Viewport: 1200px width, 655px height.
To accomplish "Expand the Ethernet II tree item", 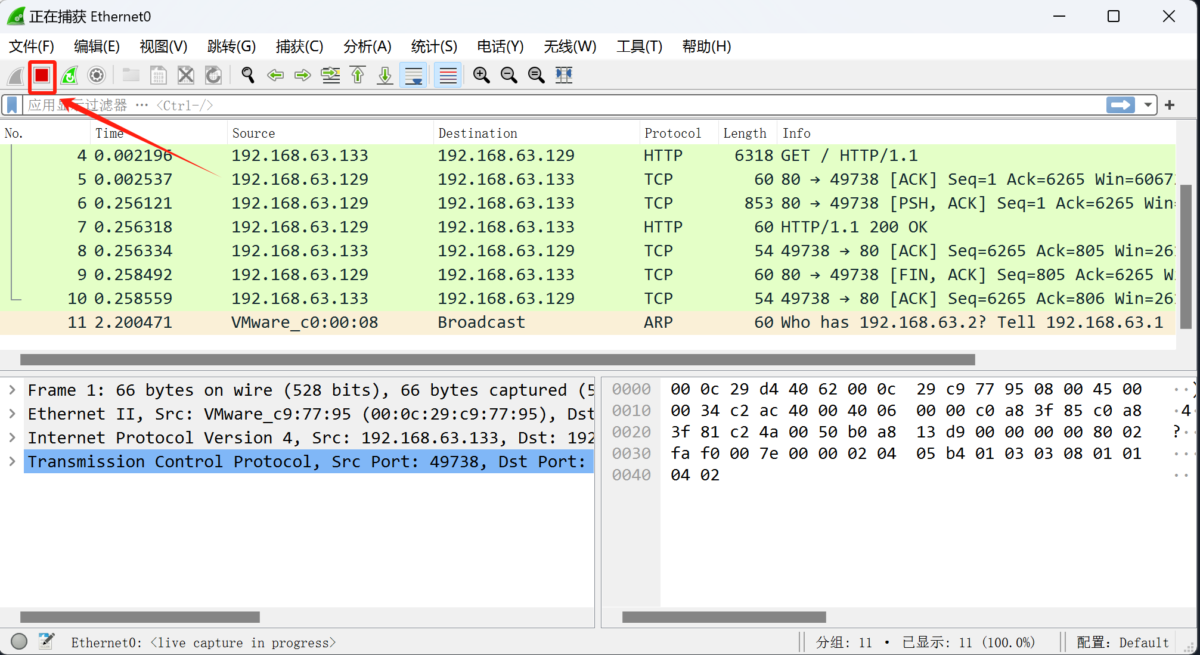I will 12,414.
